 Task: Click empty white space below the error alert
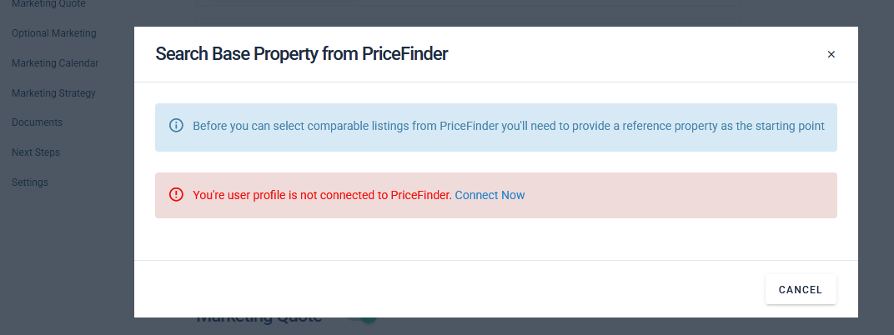[x=495, y=239]
